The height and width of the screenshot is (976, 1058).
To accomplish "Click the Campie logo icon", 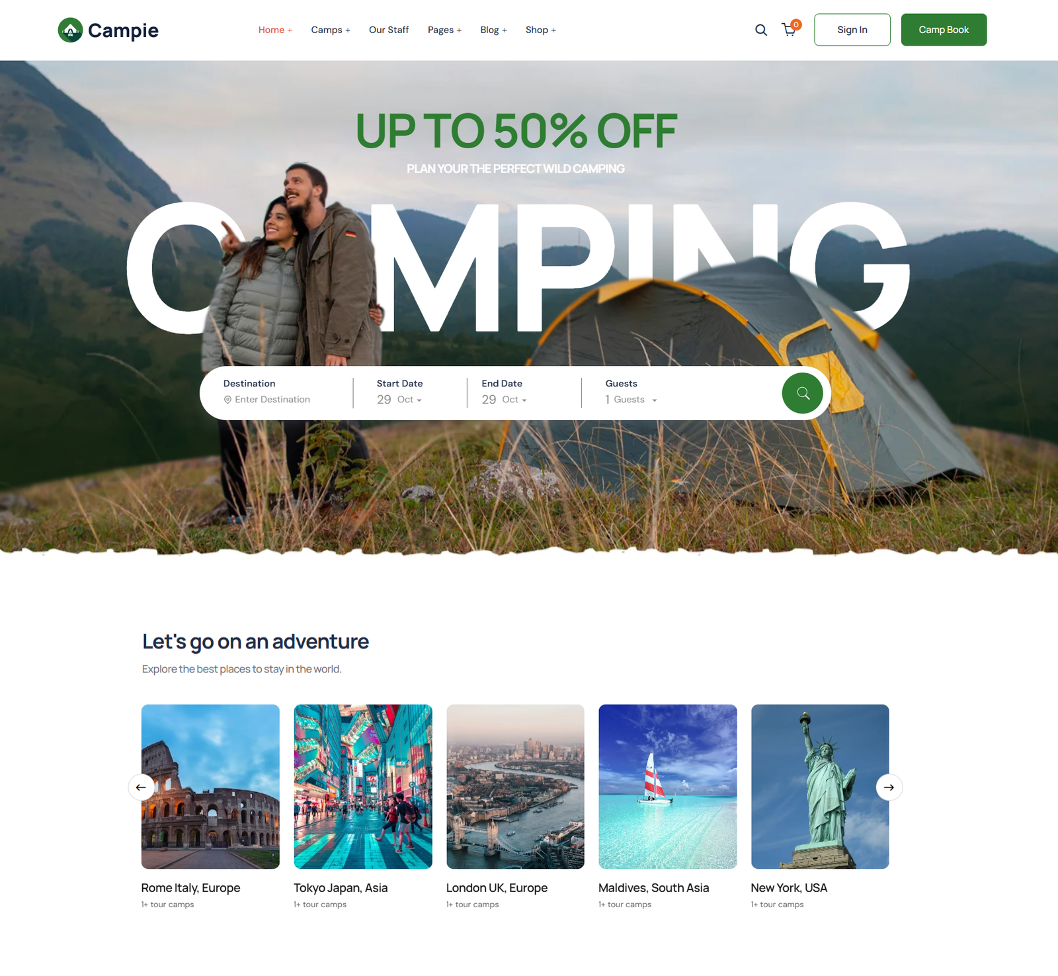I will click(x=70, y=30).
